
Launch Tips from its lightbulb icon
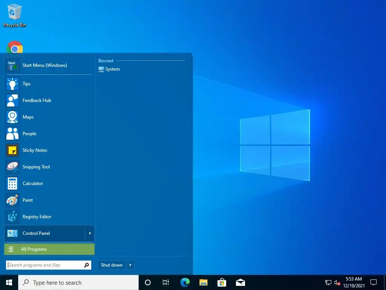pyautogui.click(x=12, y=84)
